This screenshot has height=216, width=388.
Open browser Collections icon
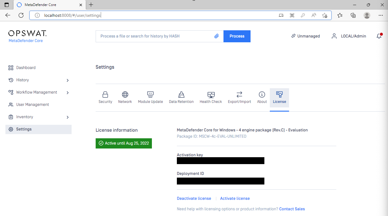(353, 15)
